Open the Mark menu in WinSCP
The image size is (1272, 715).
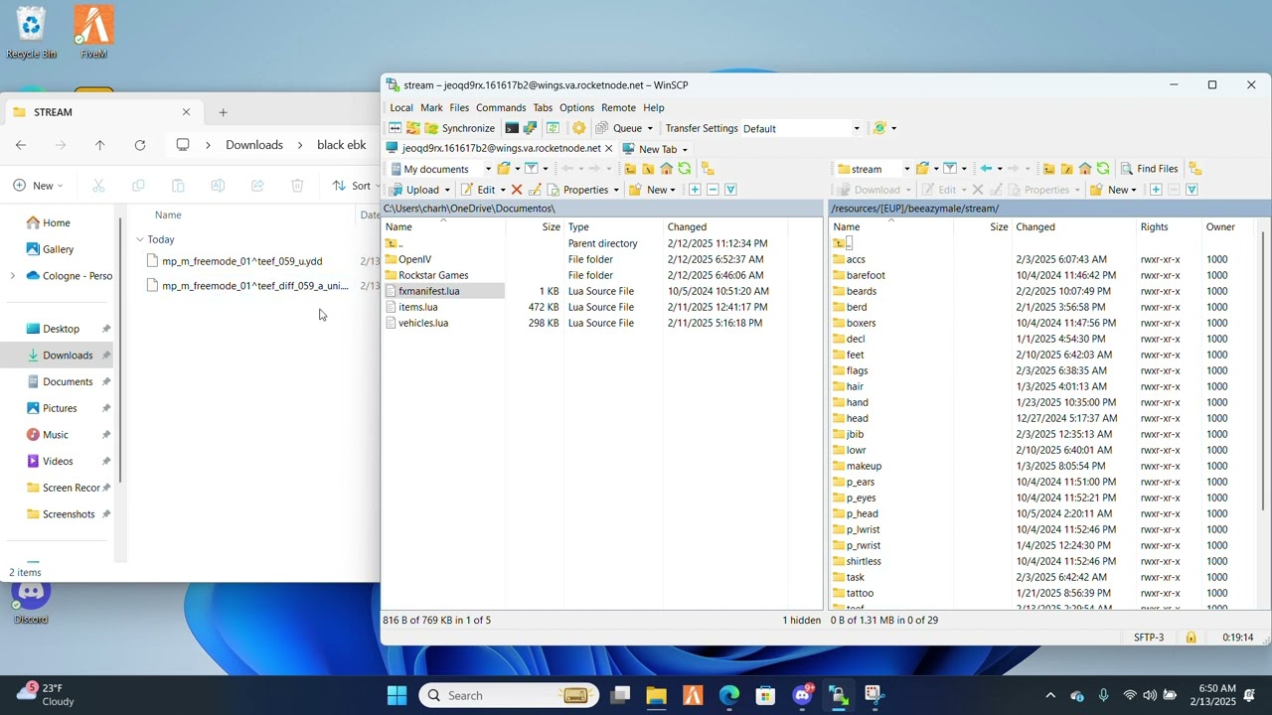pyautogui.click(x=431, y=107)
